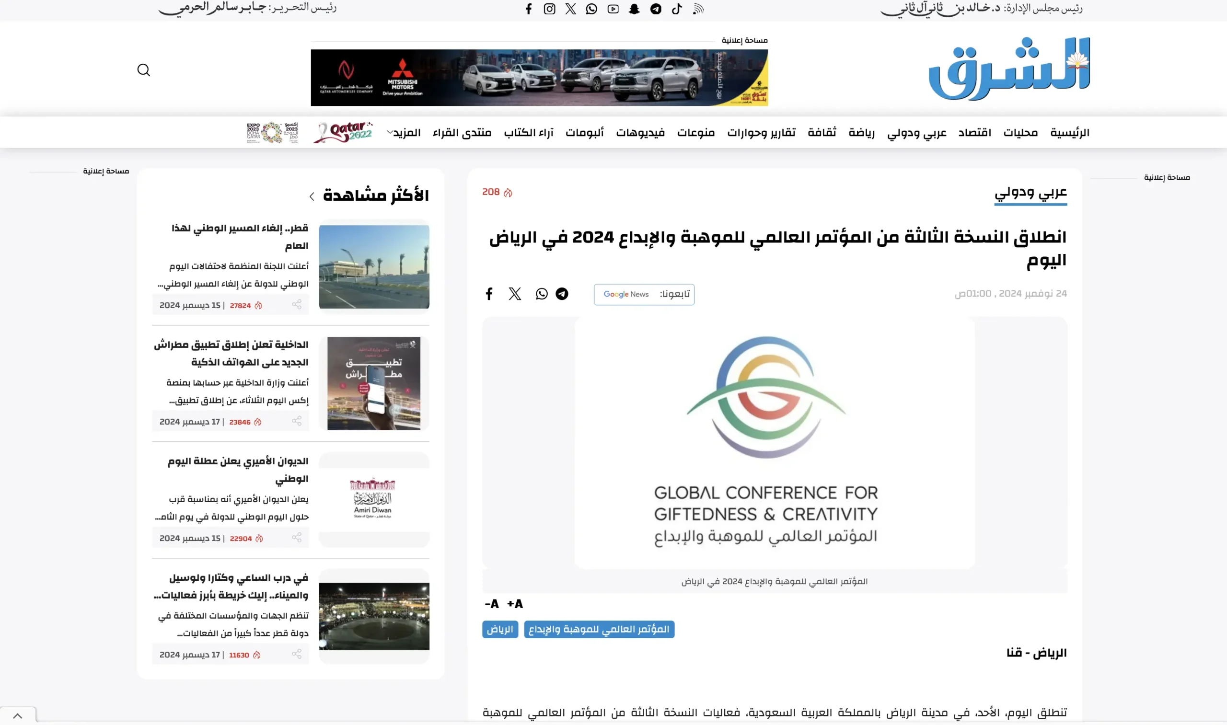The height and width of the screenshot is (725, 1227).
Task: Open the اقتصاد menu item
Action: [x=974, y=132]
